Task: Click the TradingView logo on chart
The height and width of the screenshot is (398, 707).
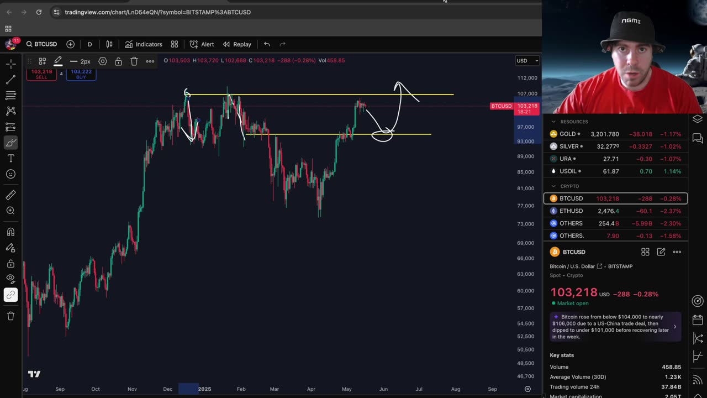Action: coord(34,374)
